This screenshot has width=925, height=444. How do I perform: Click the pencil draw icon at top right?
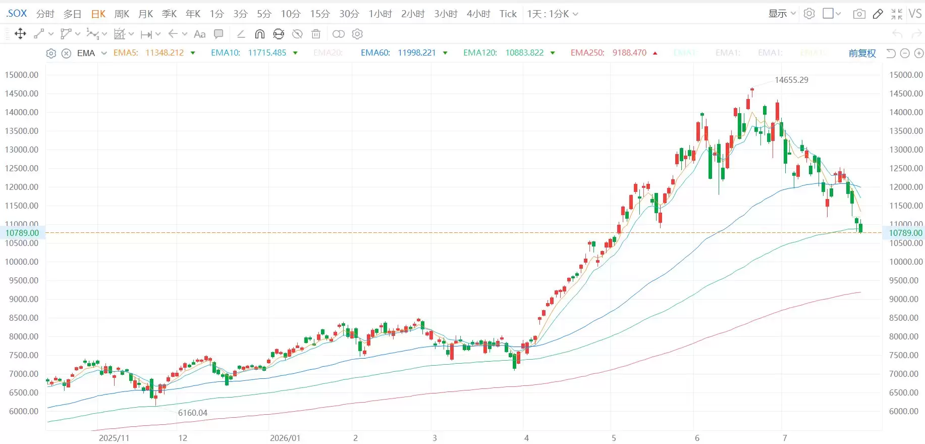(x=878, y=14)
